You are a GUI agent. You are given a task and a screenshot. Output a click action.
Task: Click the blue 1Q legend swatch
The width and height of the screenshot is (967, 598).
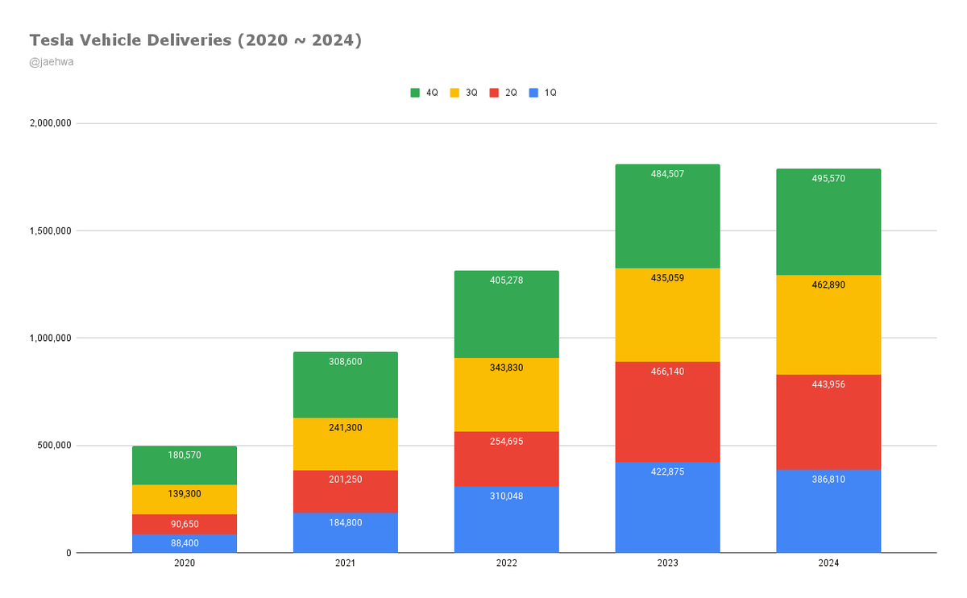[x=533, y=93]
